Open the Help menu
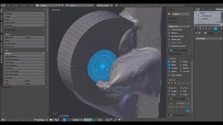The height and width of the screenshot is (125, 223). click(31, 6)
